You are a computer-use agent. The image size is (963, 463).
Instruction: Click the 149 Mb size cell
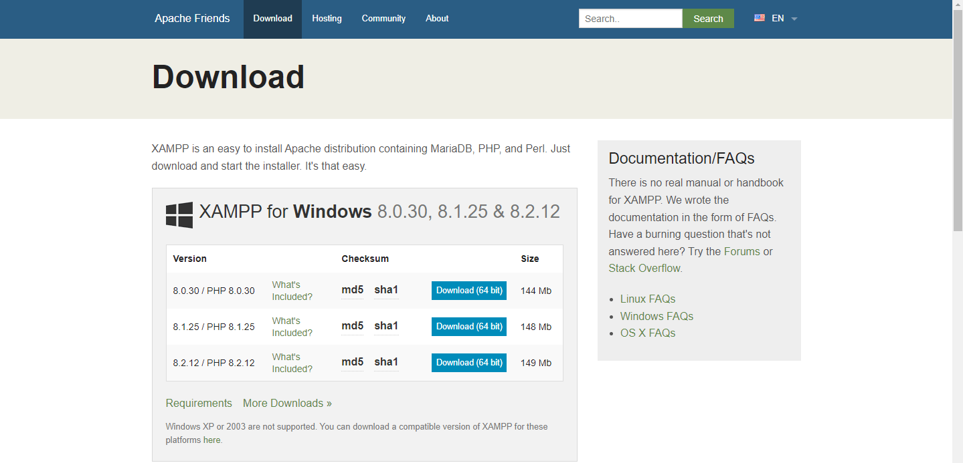click(536, 363)
